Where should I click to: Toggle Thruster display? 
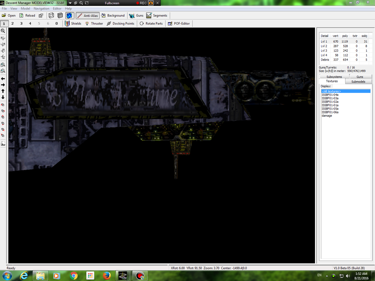pos(94,23)
